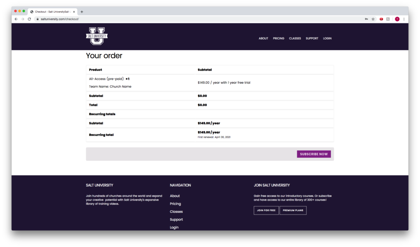Open CLASSES in the top navigation

[x=295, y=38]
